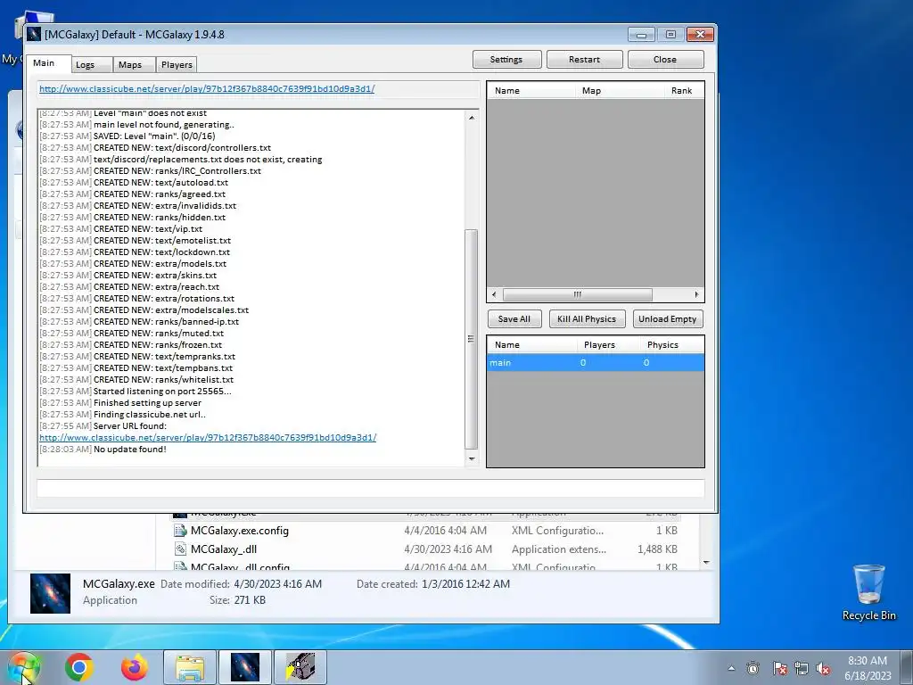Open the last taskbar application icon
Screen dimensions: 913x685
[300, 667]
